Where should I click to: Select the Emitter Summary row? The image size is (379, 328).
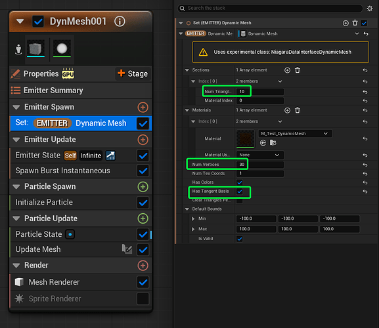point(81,91)
